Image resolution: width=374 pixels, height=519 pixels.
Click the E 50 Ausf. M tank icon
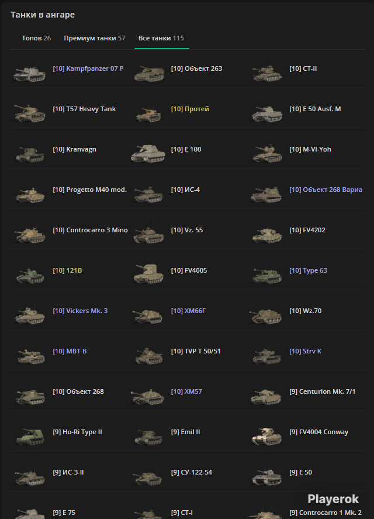pos(267,114)
